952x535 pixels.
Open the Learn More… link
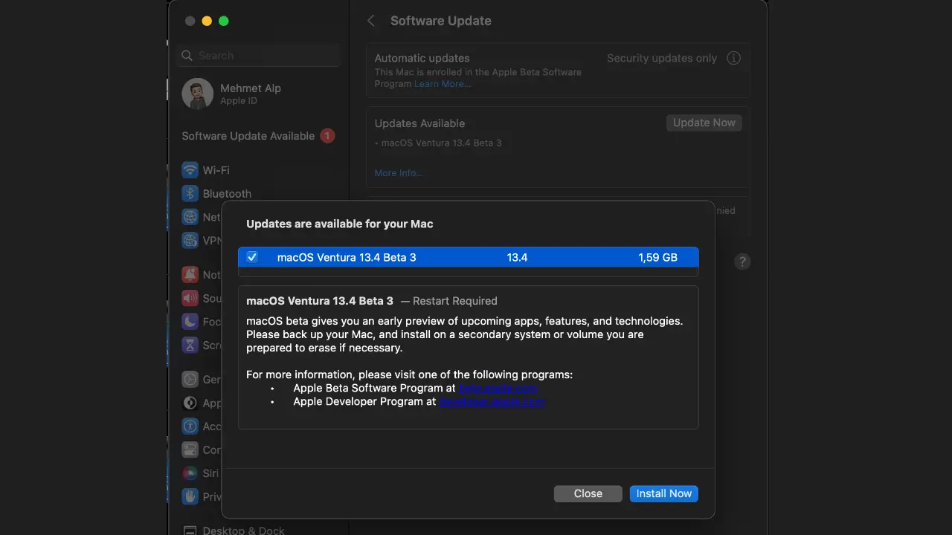pos(443,84)
